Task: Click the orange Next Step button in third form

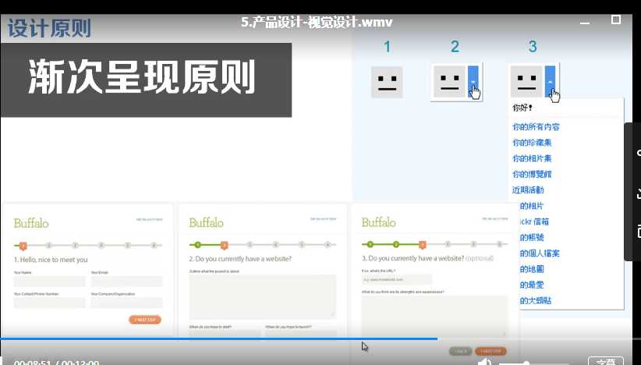Action: 491,351
